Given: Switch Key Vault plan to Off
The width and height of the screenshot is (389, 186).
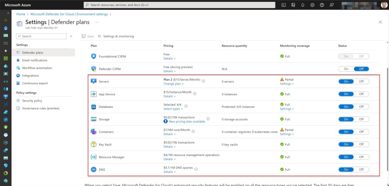Looking at the screenshot, I should tap(361, 144).
